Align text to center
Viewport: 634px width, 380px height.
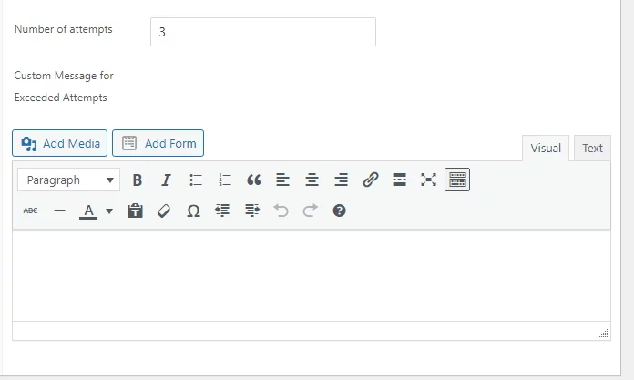click(x=312, y=180)
